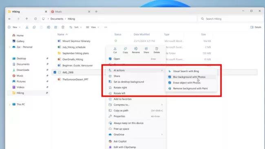Choose Edit with Clipchamp

point(136,147)
